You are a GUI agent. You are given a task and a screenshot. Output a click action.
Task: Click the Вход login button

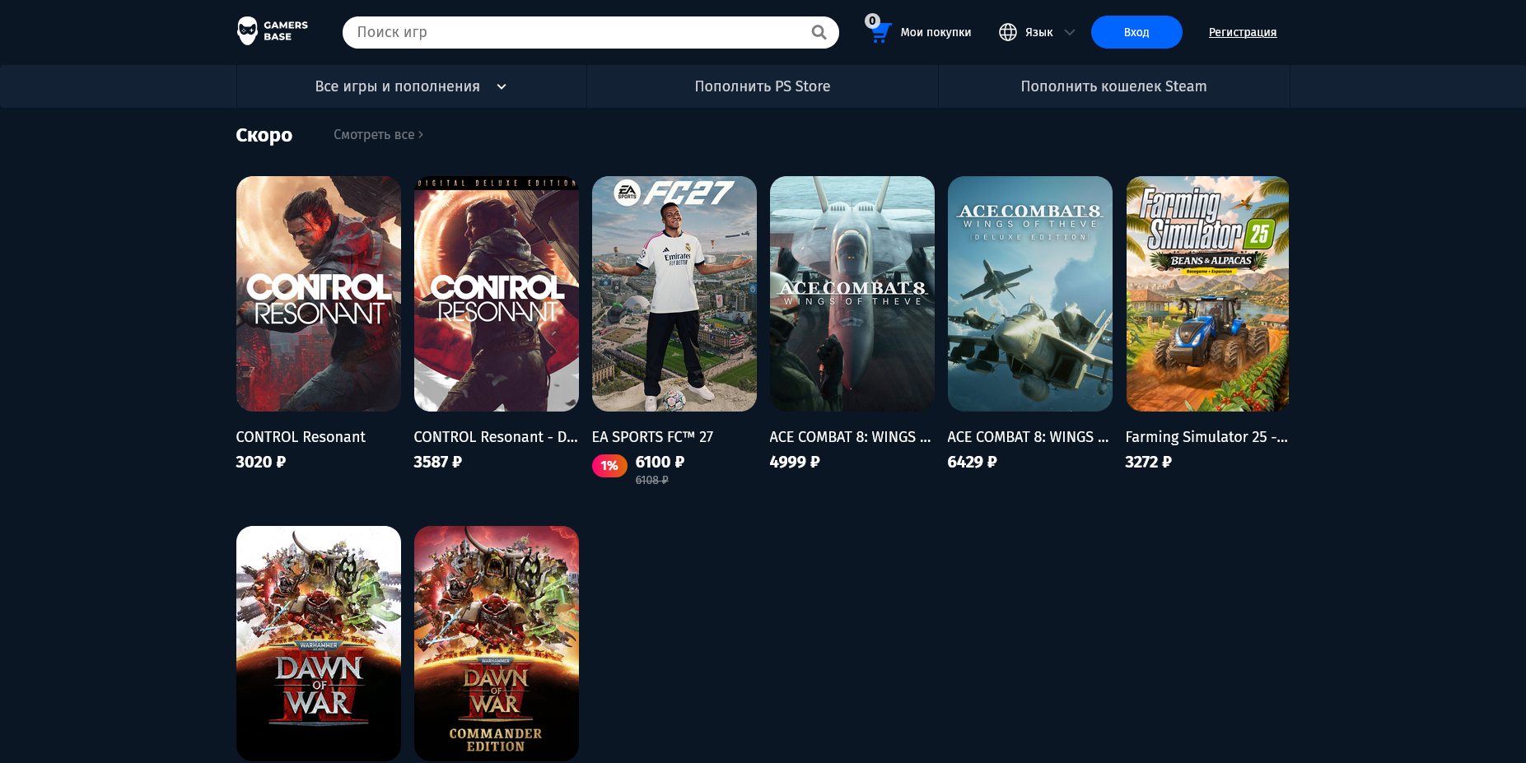[1136, 32]
